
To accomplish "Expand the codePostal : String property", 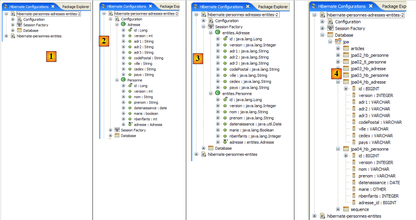I will (x=123, y=58).
